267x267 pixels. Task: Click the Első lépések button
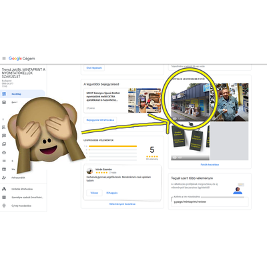tap(94, 68)
